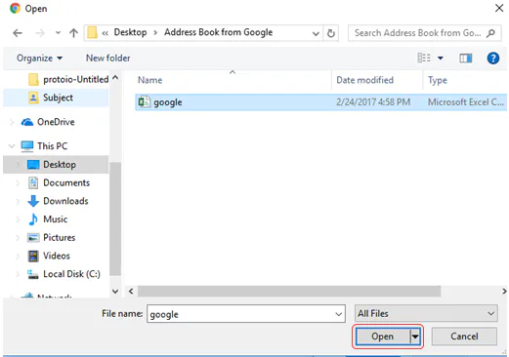Select the Subject folder
509x357 pixels.
coord(56,98)
